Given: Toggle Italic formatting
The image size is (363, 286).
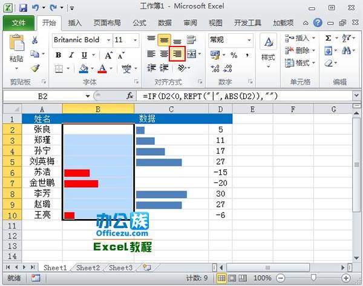Looking at the screenshot, I should [x=71, y=55].
